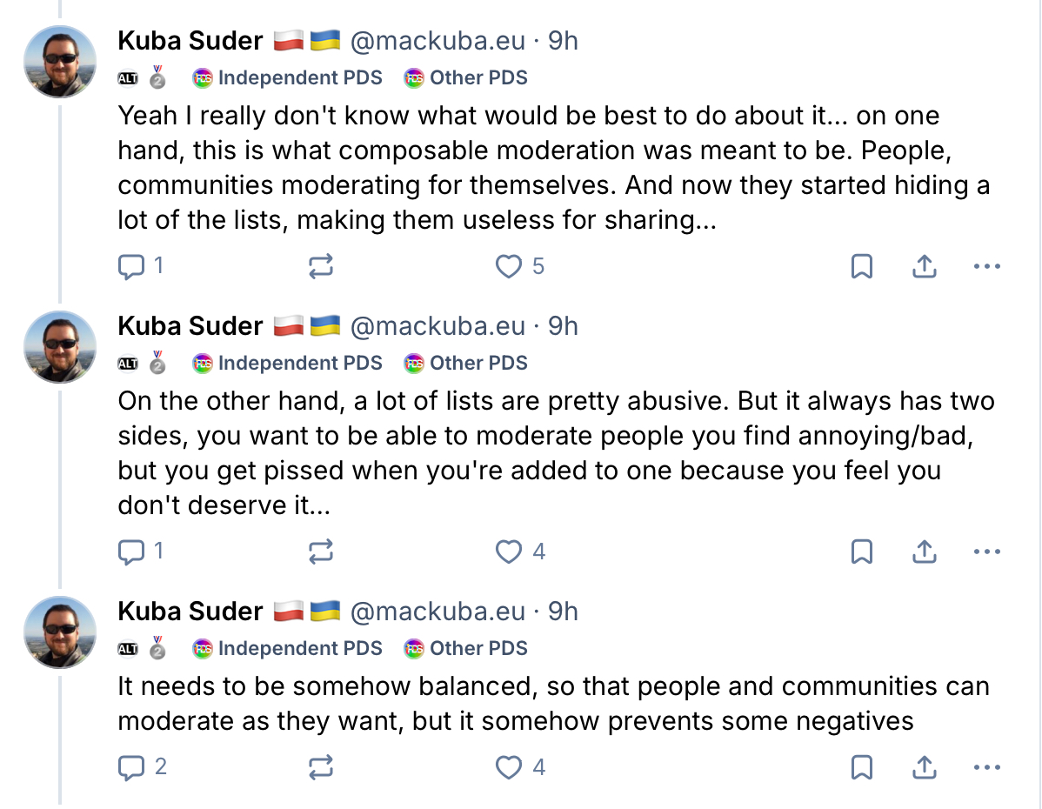Share the first post in thread

coord(924,266)
